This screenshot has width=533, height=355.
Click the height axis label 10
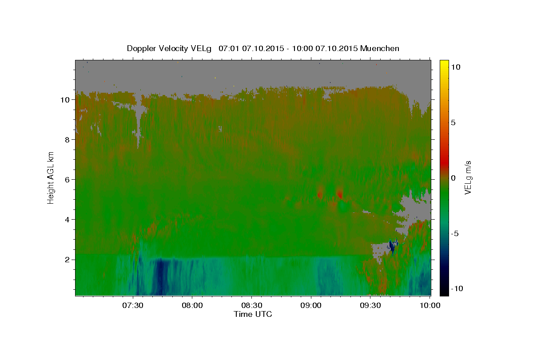(66, 100)
